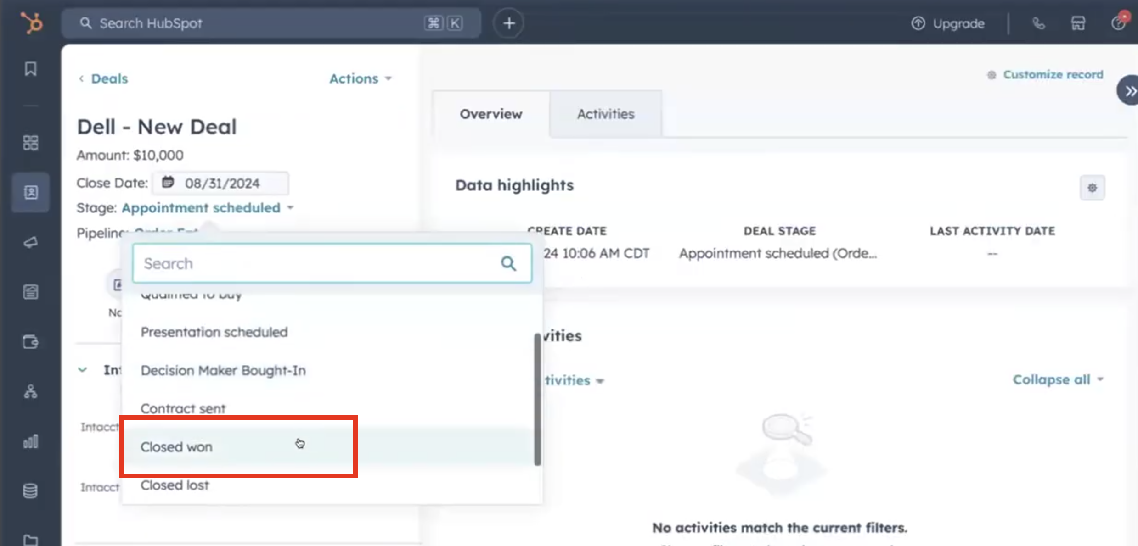Focus the Search HubSpot bar
Screen dimensions: 1138x546
[271, 23]
